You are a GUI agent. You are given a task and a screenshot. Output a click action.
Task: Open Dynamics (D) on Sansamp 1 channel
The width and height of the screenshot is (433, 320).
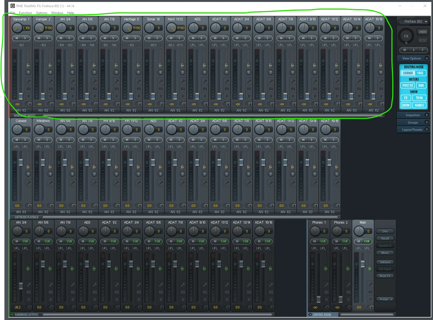click(28, 96)
